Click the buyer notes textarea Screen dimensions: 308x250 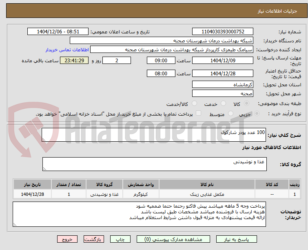click(x=139, y=214)
